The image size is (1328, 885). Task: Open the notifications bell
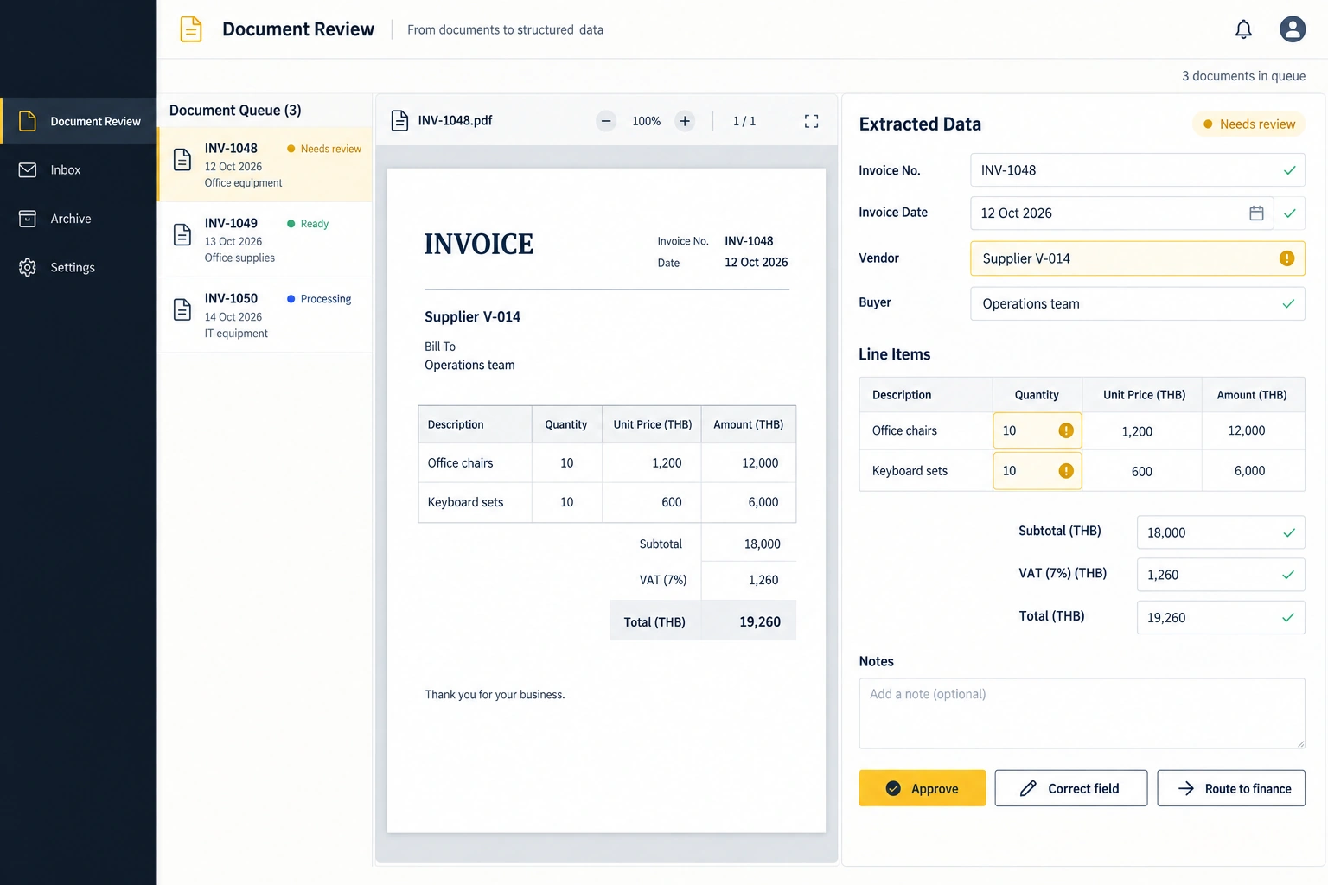pos(1243,29)
